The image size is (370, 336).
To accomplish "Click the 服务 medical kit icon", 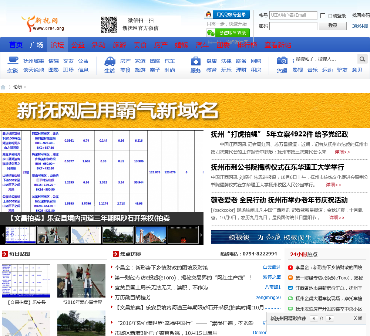I will 196,61.
